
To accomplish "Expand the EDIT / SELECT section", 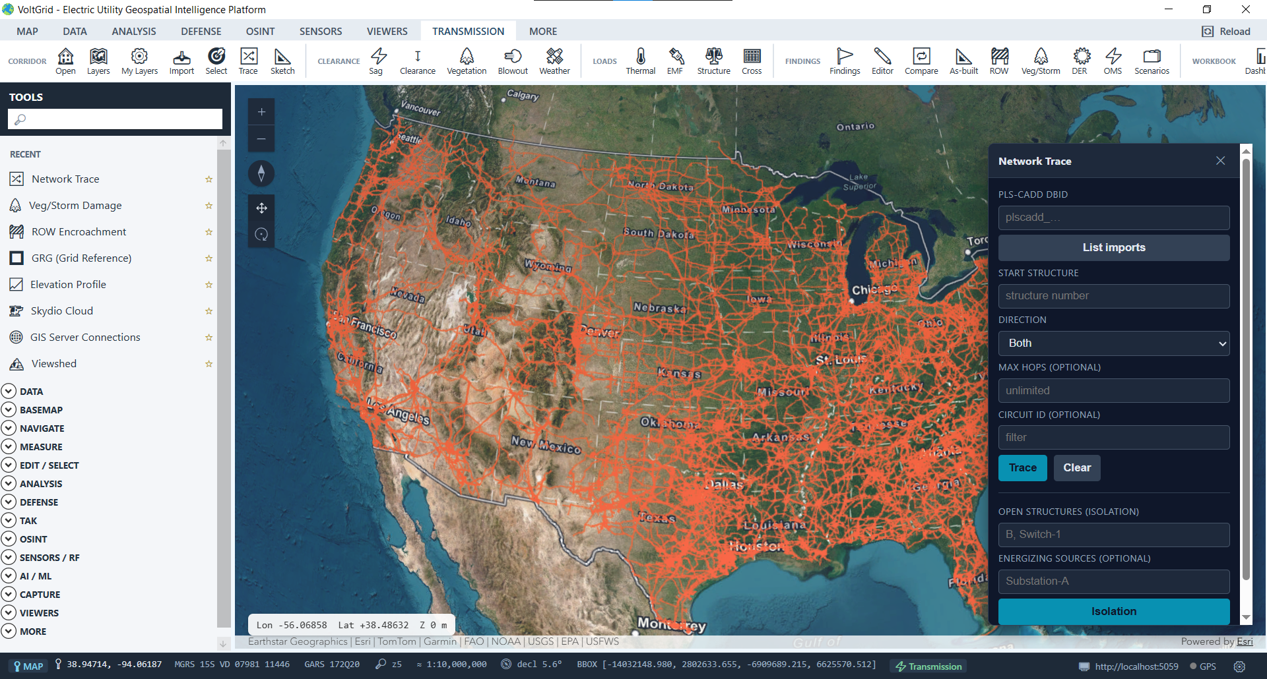I will point(40,465).
